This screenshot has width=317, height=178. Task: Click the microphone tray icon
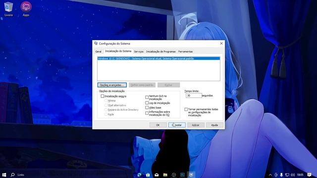pos(281,175)
